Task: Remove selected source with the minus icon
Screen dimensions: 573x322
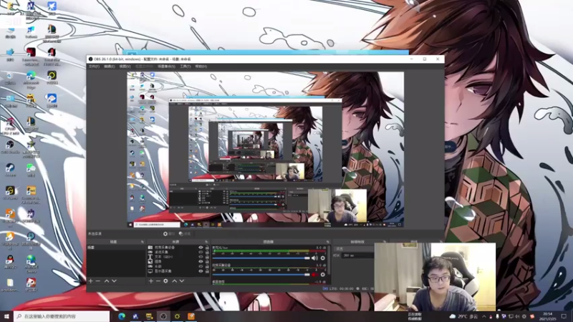Action: coord(158,281)
